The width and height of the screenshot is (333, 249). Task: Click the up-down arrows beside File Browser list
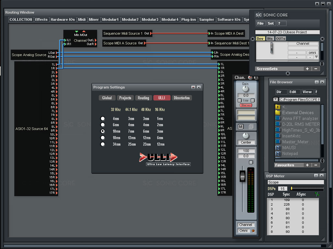pos(322,161)
